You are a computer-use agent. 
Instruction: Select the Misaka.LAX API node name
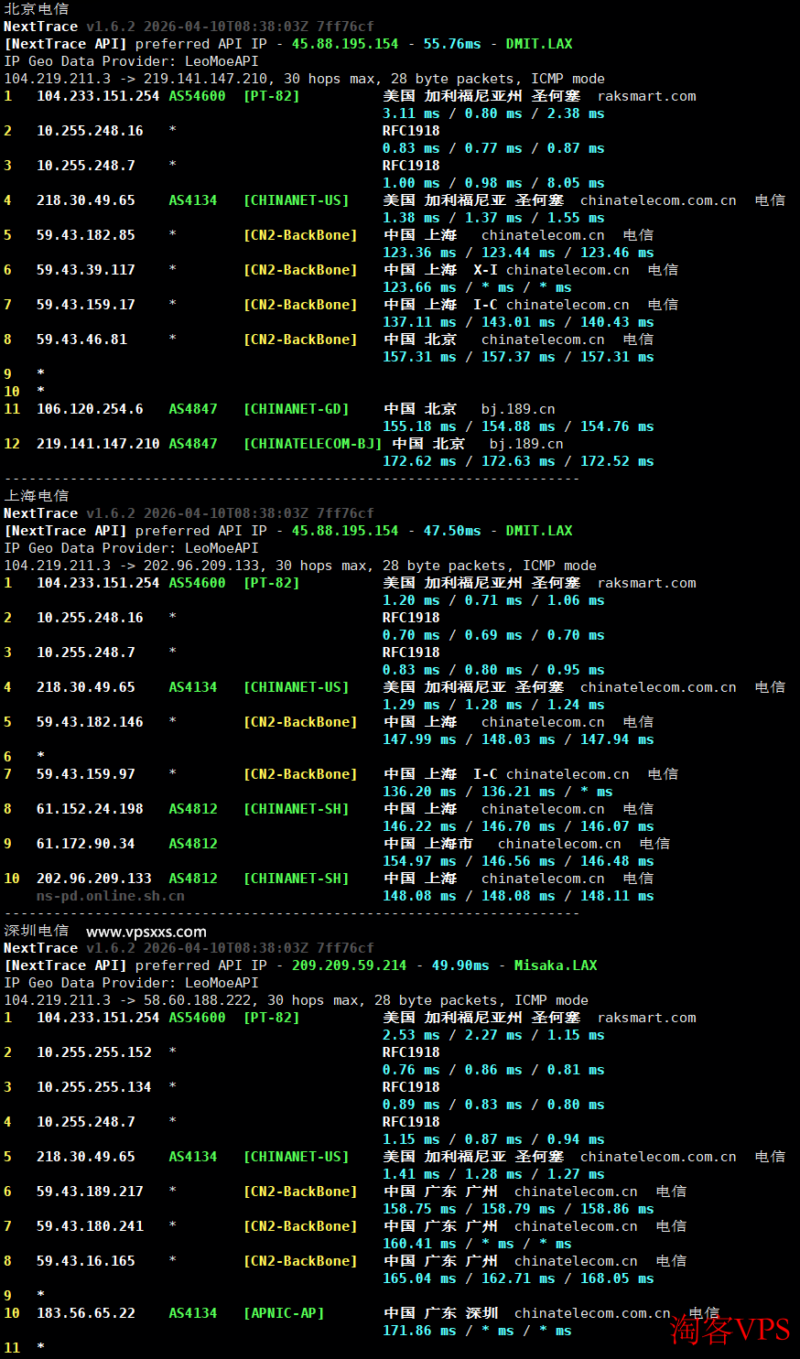[555, 965]
